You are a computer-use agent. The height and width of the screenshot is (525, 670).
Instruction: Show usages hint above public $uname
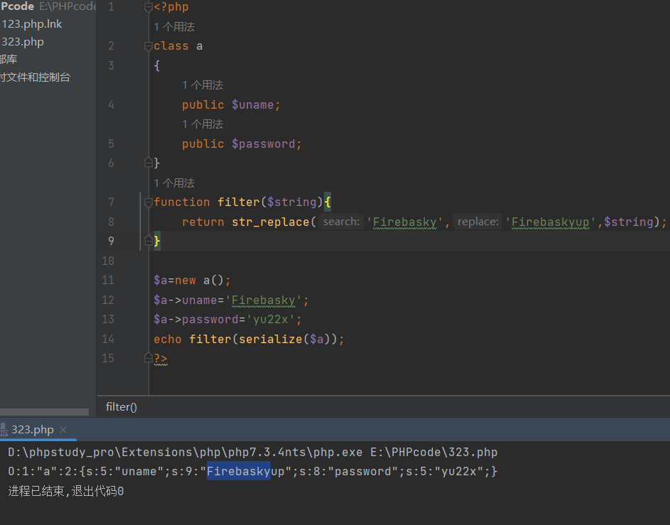coord(202,85)
